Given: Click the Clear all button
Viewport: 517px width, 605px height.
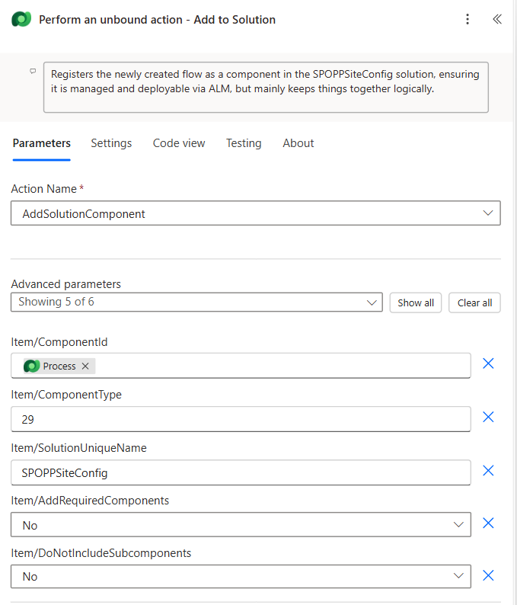Looking at the screenshot, I should [474, 303].
